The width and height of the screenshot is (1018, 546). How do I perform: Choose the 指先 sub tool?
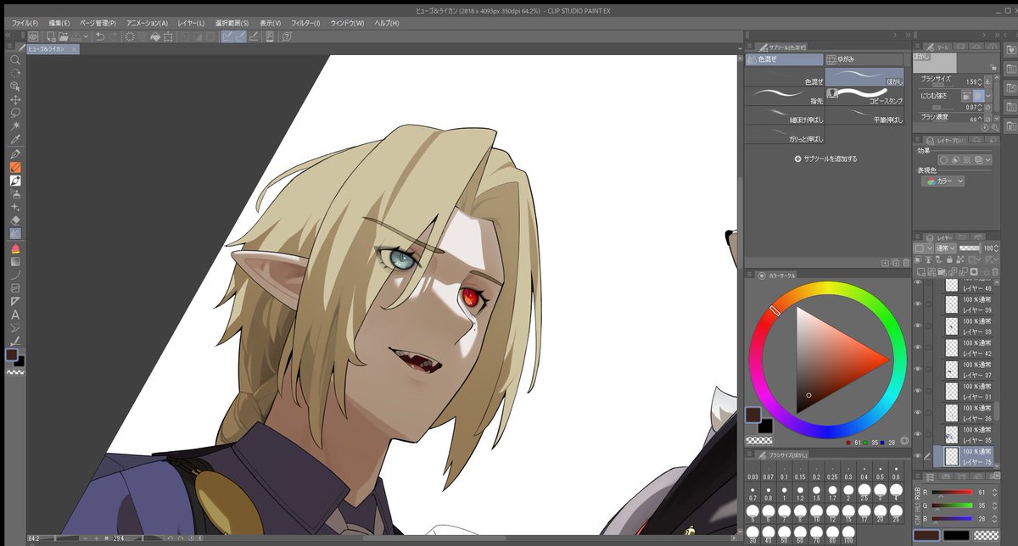[x=785, y=96]
